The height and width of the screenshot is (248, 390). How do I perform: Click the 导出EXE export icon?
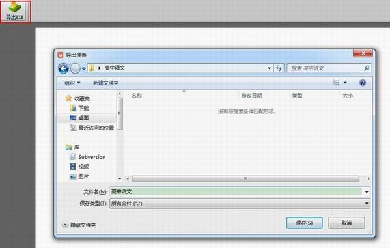pos(15,11)
